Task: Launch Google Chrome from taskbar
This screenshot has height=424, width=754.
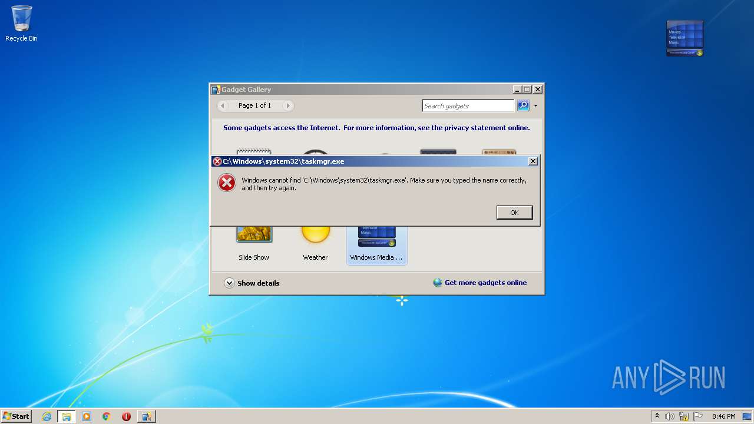Action: pos(106,416)
